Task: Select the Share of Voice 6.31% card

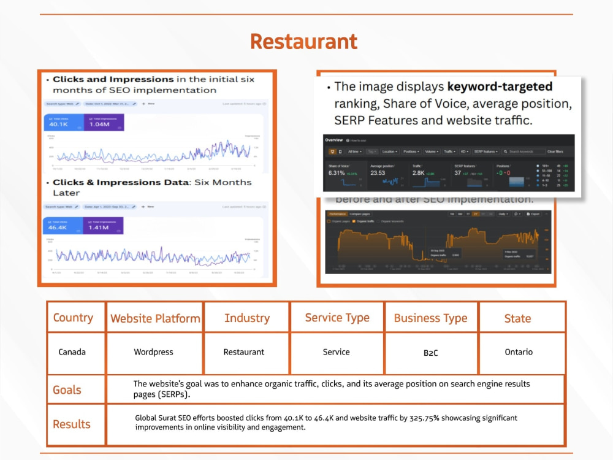Action: (x=345, y=175)
